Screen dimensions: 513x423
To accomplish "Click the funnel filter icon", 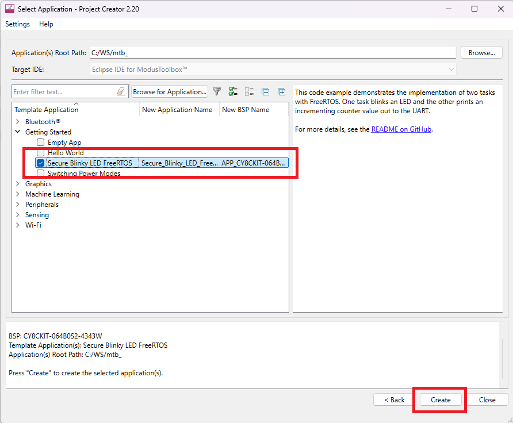I will click(x=217, y=92).
